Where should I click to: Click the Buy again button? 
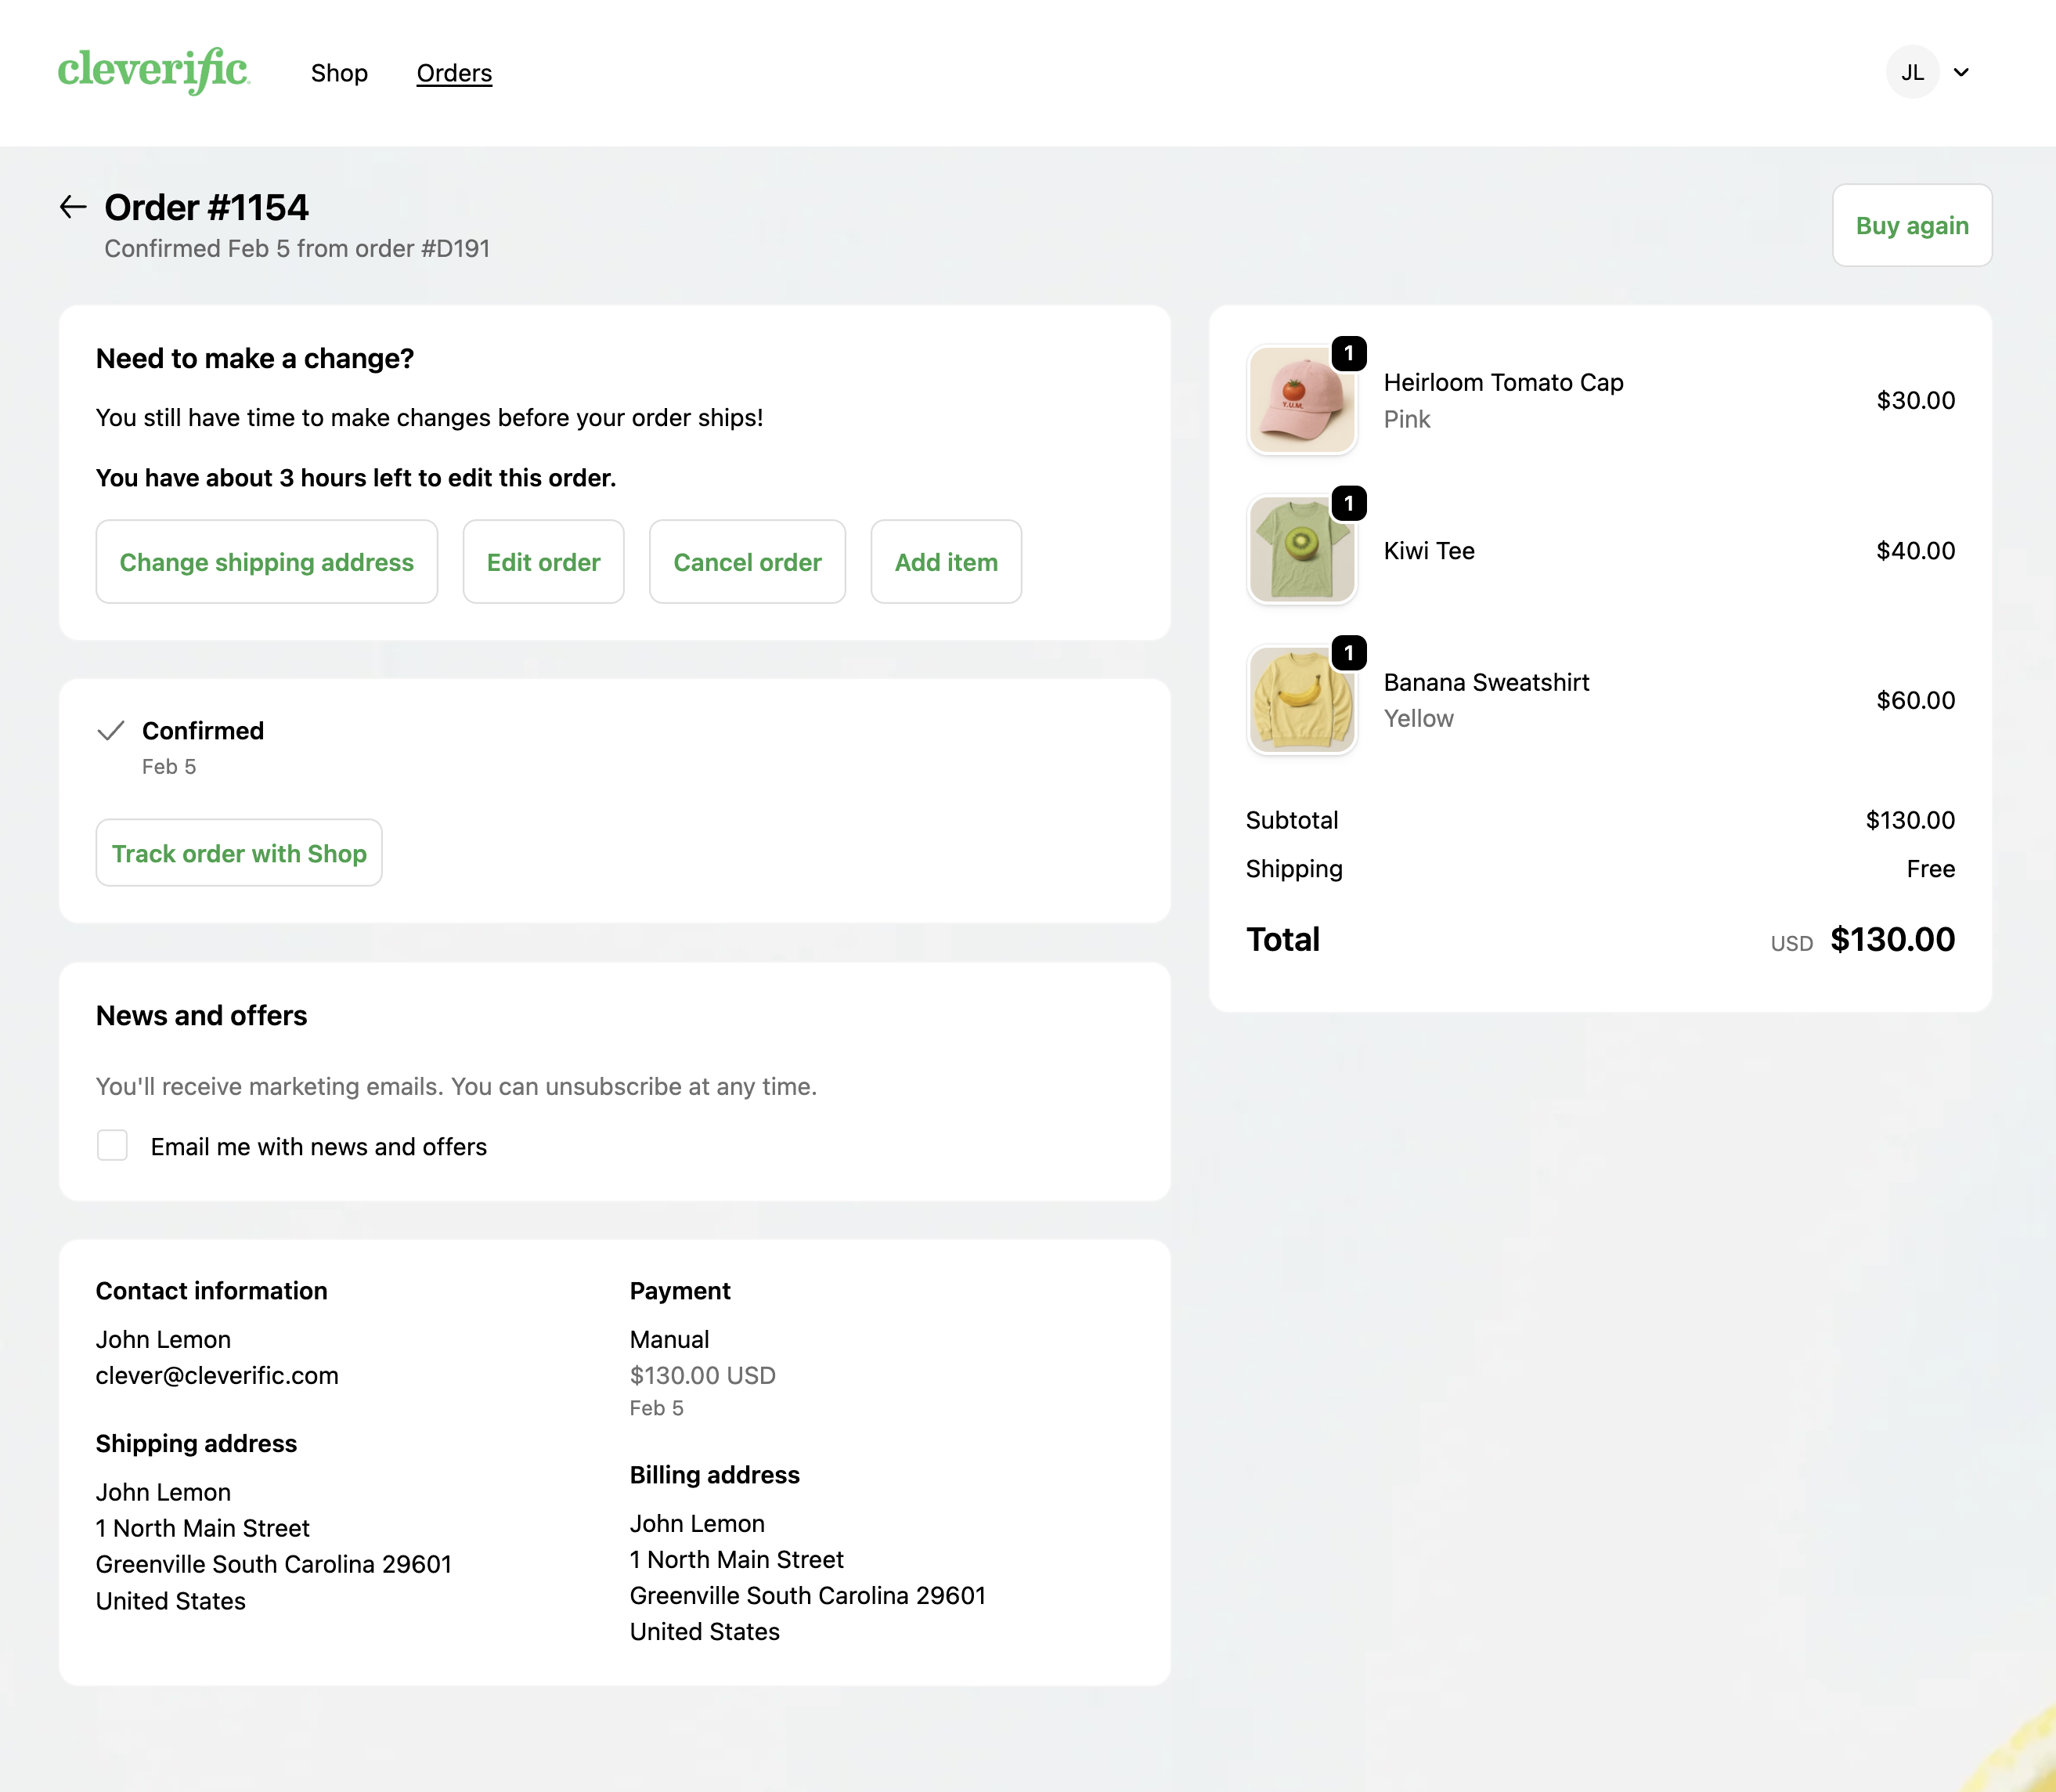point(1911,225)
